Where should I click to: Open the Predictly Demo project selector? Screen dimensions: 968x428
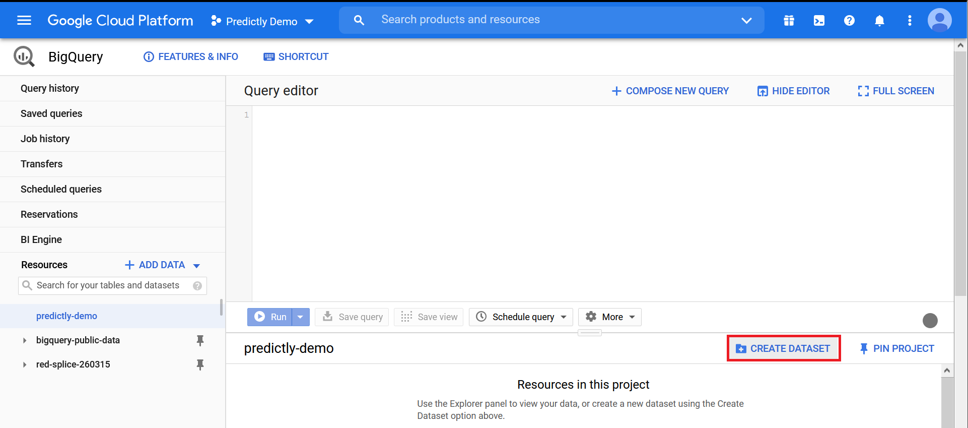tap(262, 21)
